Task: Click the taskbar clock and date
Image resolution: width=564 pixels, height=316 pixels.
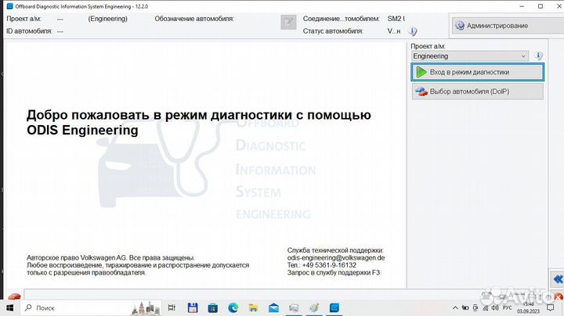Action: click(x=528, y=307)
